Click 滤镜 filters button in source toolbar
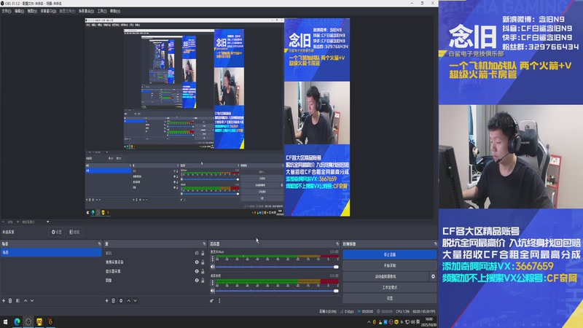583x328 pixels. tap(74, 232)
